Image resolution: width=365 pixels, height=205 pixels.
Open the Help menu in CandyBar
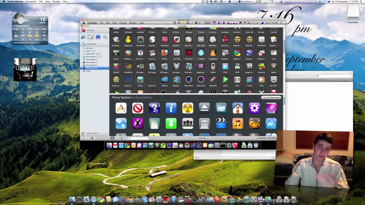point(141,23)
